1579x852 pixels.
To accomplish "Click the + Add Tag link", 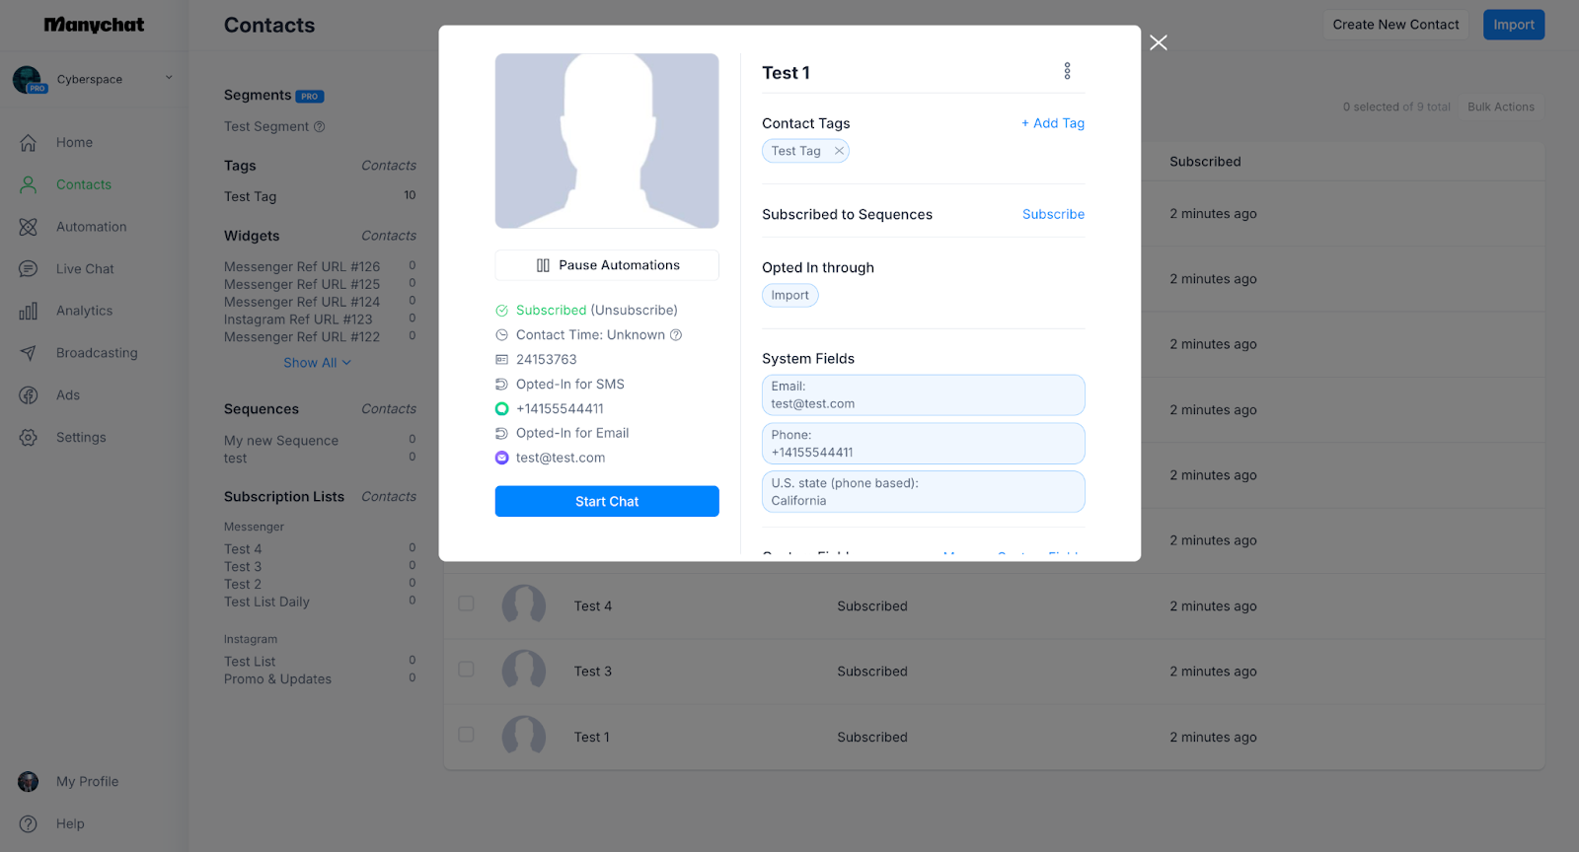I will coord(1052,123).
